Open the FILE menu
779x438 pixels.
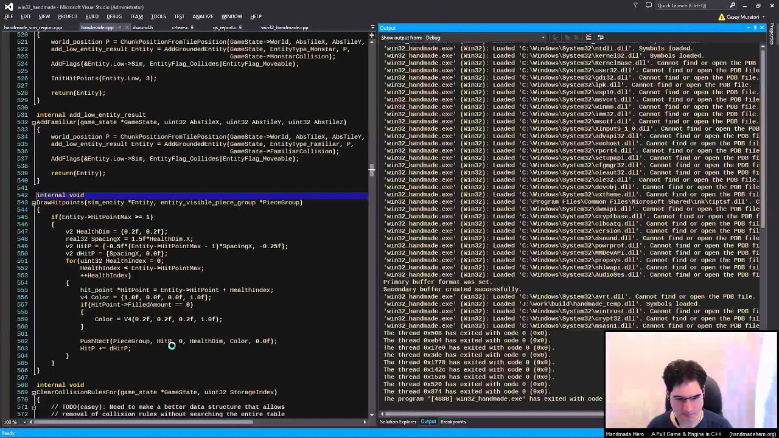(x=9, y=16)
